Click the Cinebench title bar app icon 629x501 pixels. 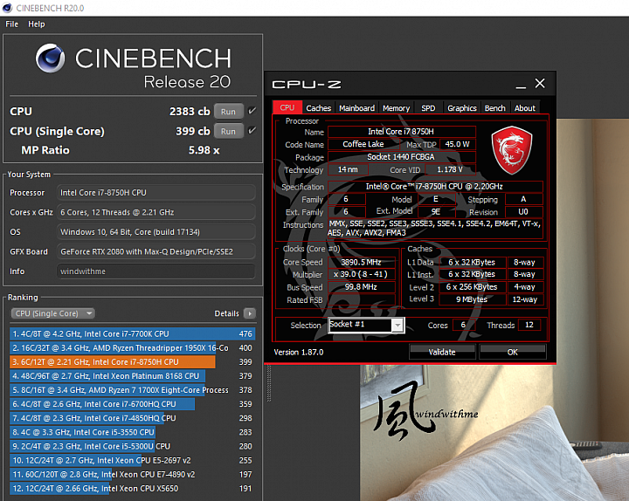pos(7,8)
